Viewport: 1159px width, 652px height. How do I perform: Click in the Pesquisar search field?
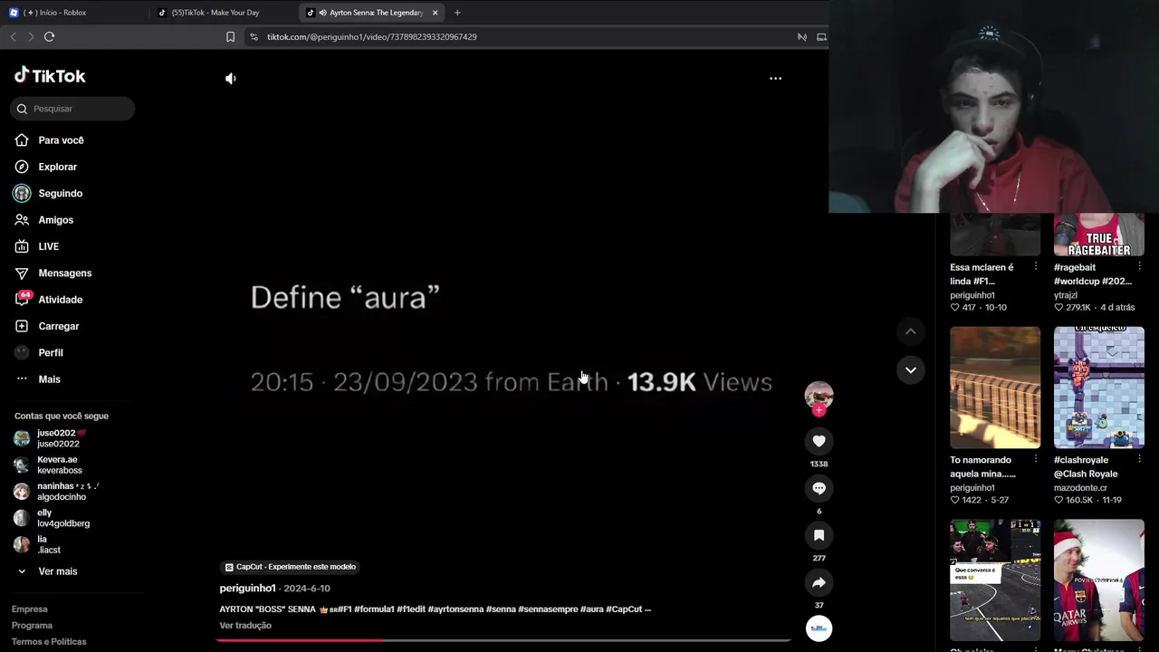point(72,109)
